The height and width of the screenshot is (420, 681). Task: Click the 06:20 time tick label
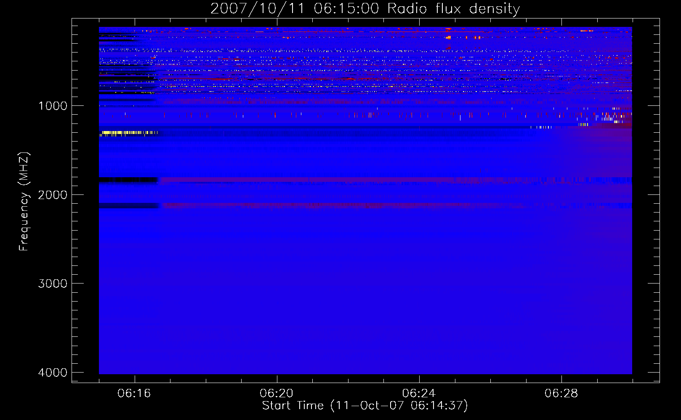(x=277, y=394)
